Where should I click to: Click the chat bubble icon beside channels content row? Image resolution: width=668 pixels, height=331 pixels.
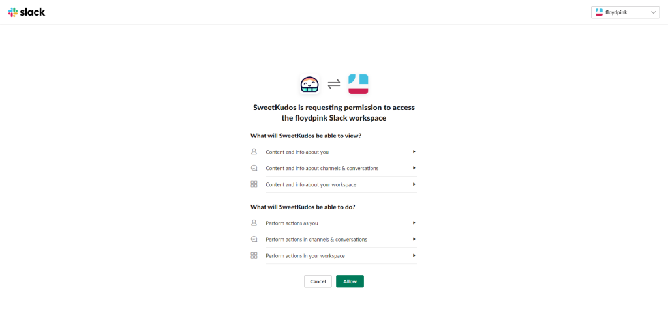point(254,168)
